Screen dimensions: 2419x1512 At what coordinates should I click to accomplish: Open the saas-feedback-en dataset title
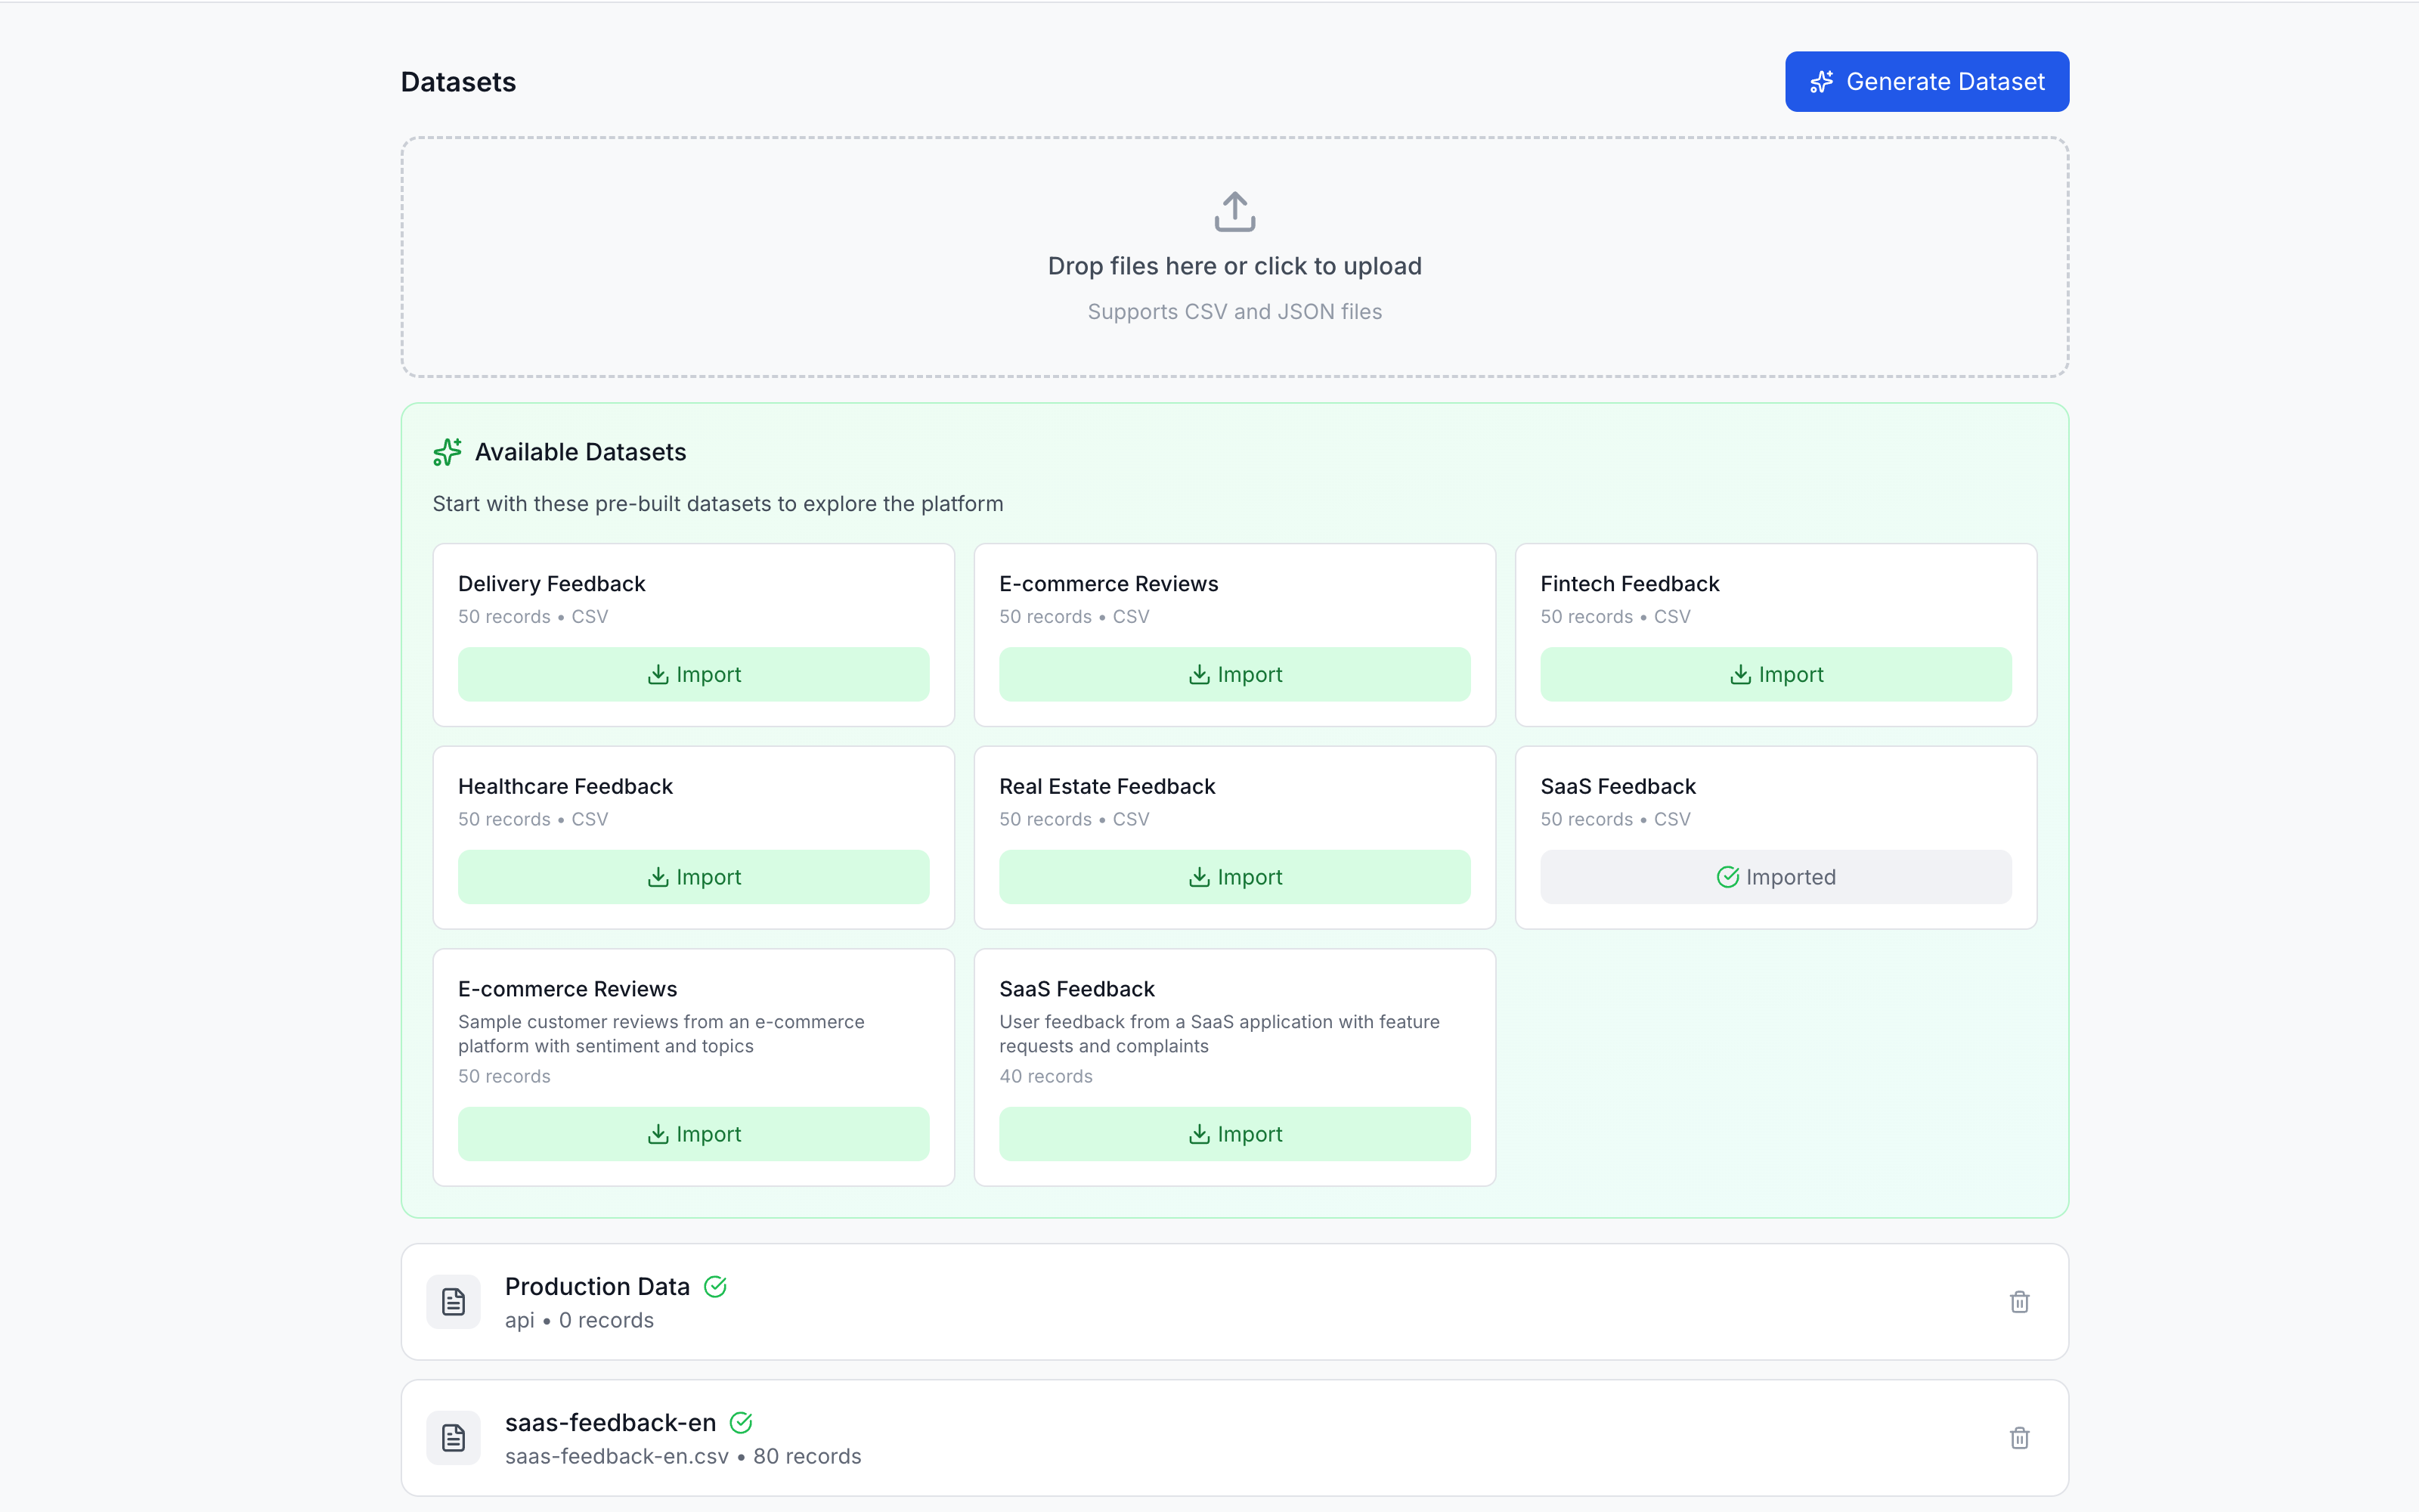(610, 1422)
